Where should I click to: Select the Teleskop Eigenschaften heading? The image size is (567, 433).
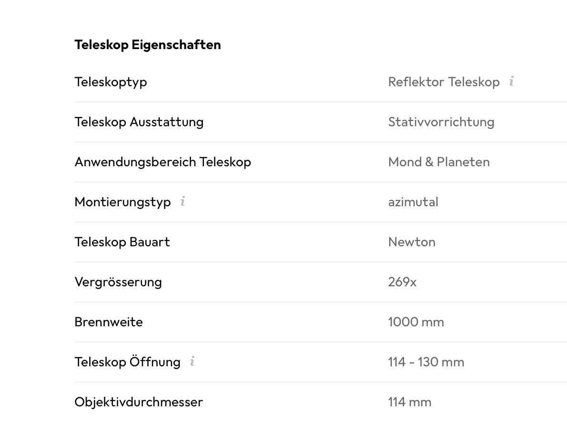148,45
